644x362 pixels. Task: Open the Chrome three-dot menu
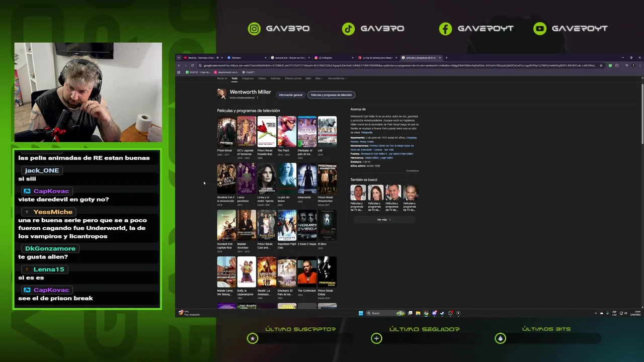coord(640,65)
